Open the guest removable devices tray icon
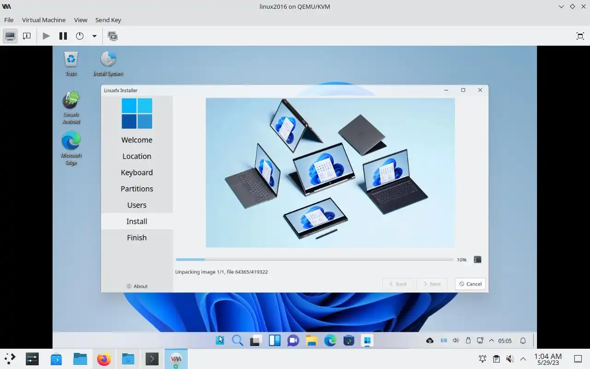Viewport: 590px width, 369px height. click(468, 341)
